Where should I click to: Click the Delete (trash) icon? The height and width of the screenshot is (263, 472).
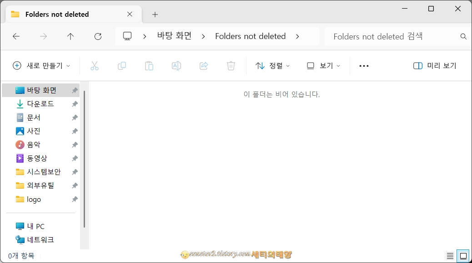(x=231, y=66)
